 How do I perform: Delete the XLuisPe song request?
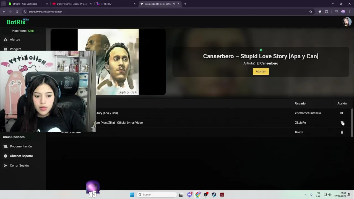pos(342,122)
